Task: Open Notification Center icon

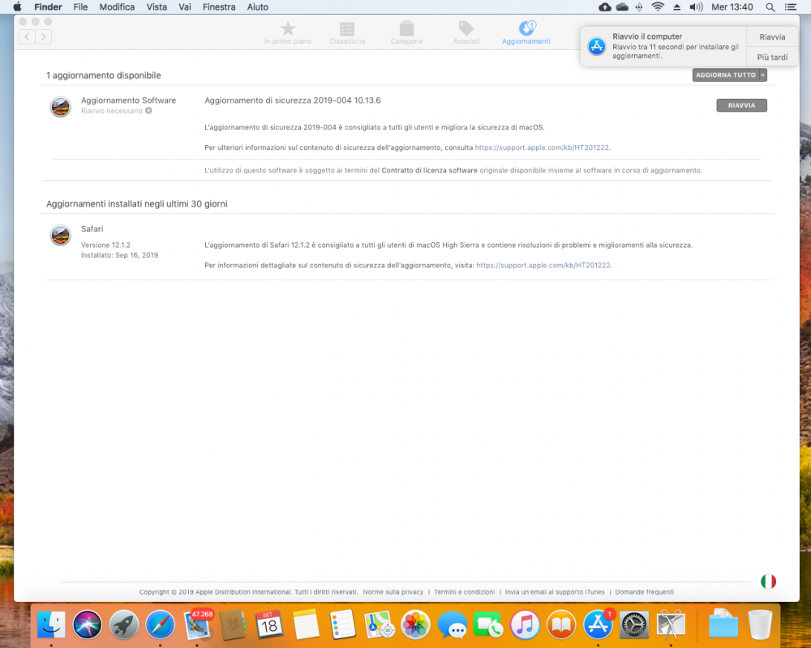Action: pyautogui.click(x=790, y=6)
